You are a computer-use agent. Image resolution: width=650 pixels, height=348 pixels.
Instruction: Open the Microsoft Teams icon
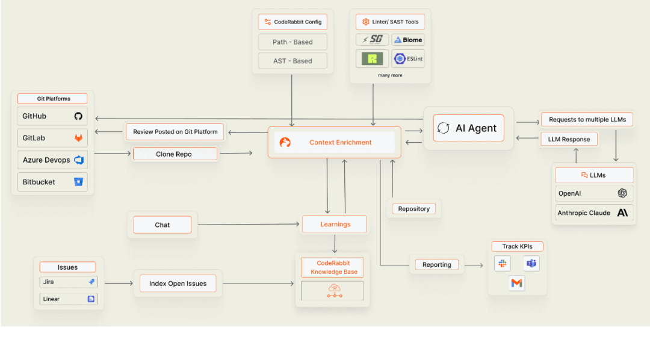coord(531,263)
